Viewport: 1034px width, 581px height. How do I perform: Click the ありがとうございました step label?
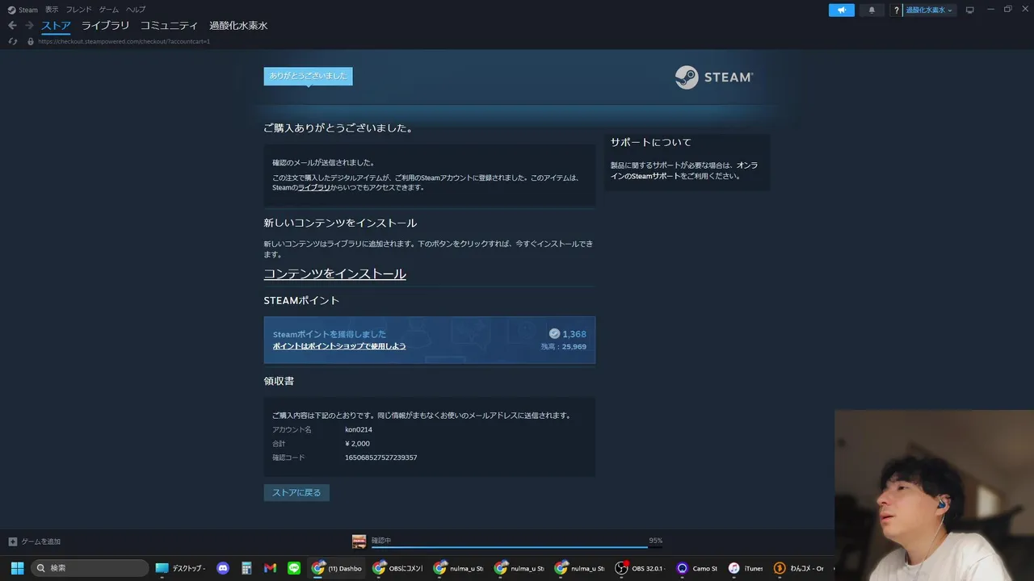point(308,76)
